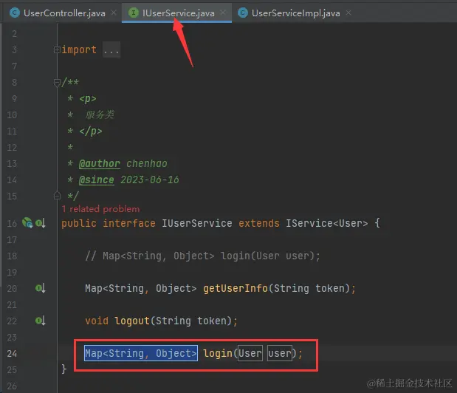
Task: Click the class icon on UserController.java tab
Action: click(x=15, y=13)
